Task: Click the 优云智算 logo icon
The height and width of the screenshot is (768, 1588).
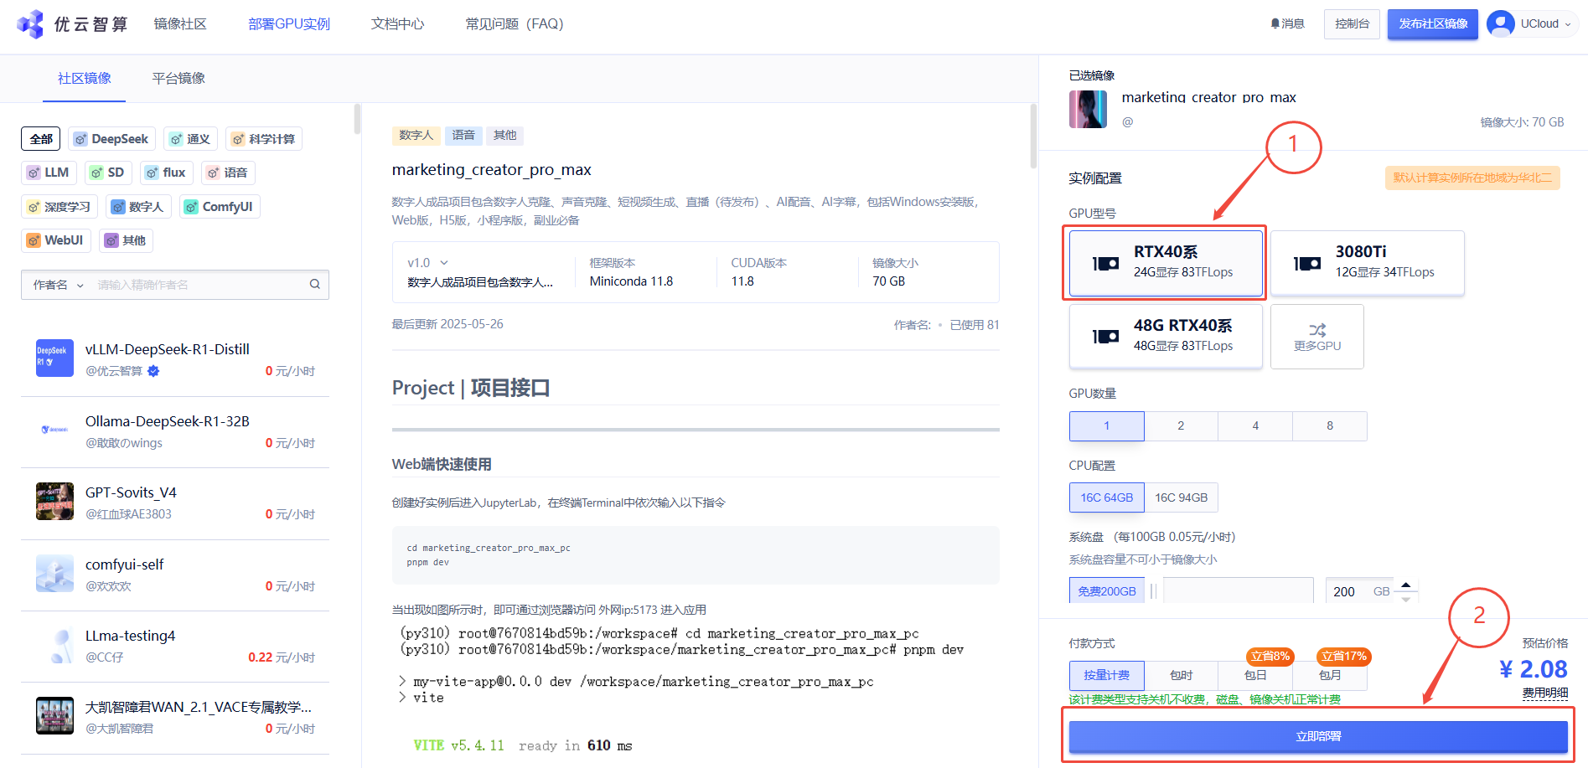Action: (x=30, y=24)
